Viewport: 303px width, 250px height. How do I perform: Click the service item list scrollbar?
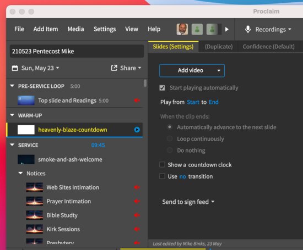(145, 84)
